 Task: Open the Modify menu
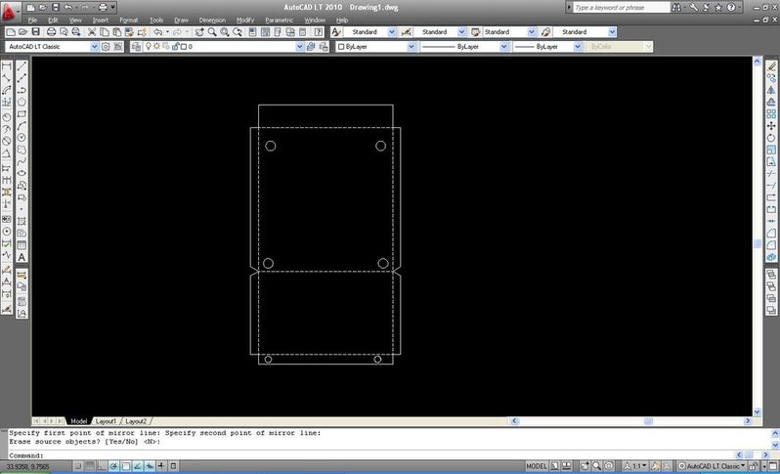click(245, 21)
